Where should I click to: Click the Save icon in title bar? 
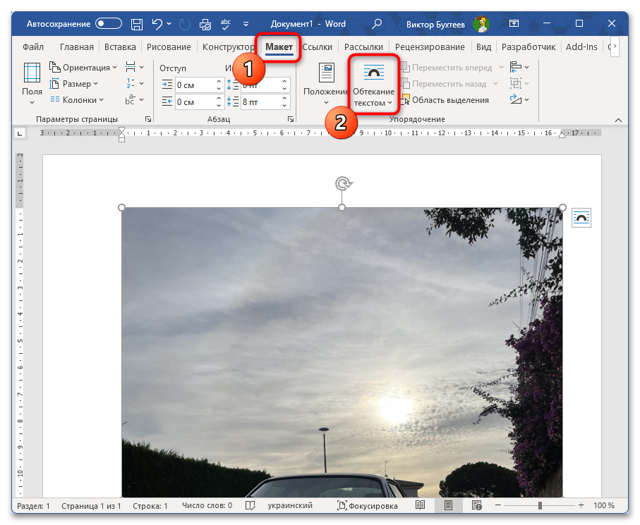(138, 23)
